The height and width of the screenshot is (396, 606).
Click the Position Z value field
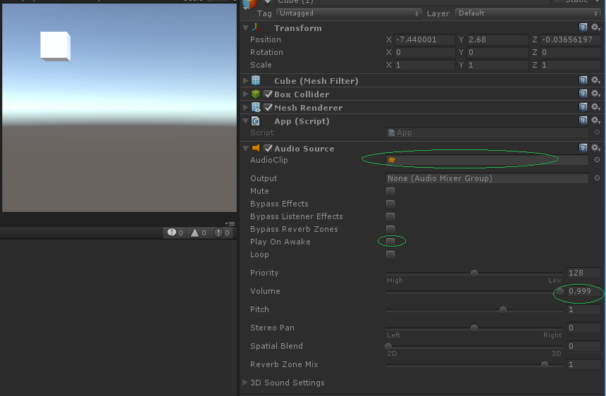click(571, 39)
